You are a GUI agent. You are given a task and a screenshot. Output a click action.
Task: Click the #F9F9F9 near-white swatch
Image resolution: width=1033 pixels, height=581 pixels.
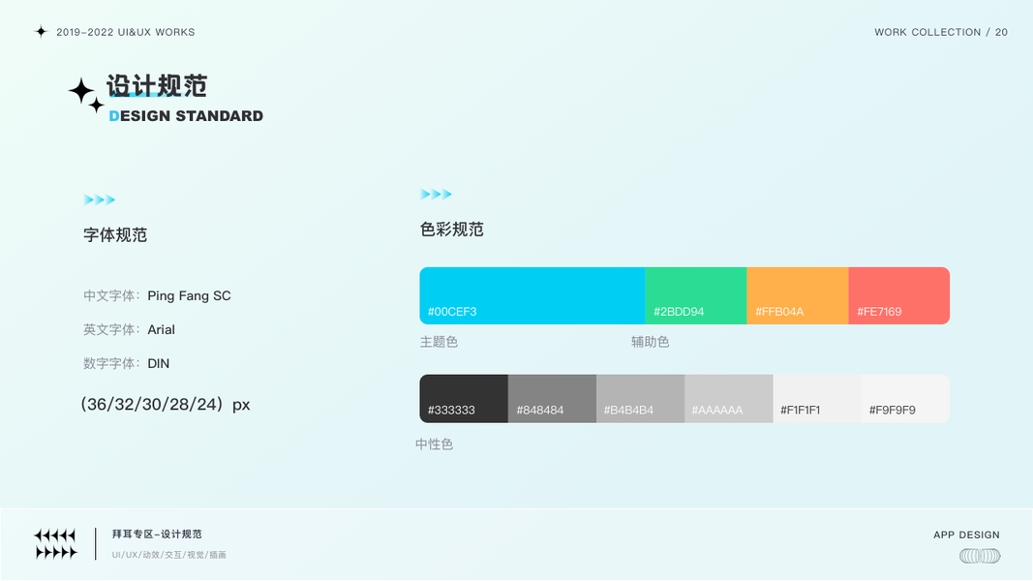pos(904,398)
